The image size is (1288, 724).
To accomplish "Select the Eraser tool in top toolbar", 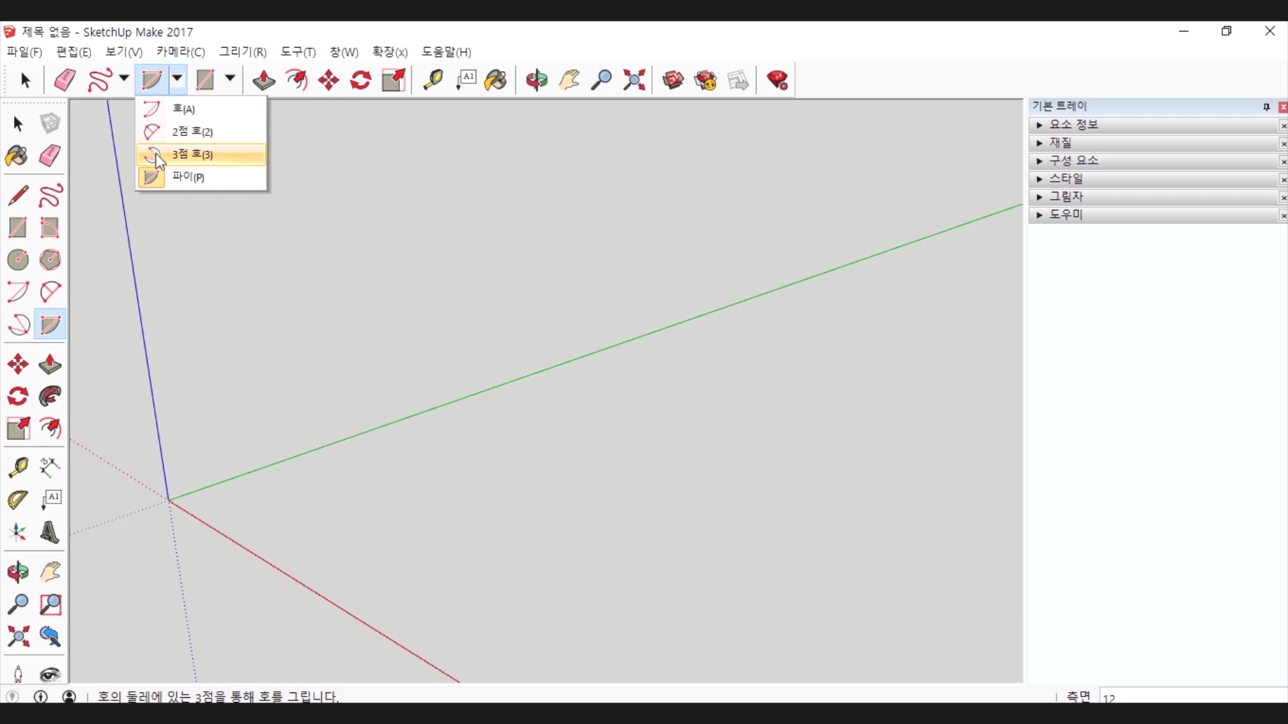I will pos(65,80).
